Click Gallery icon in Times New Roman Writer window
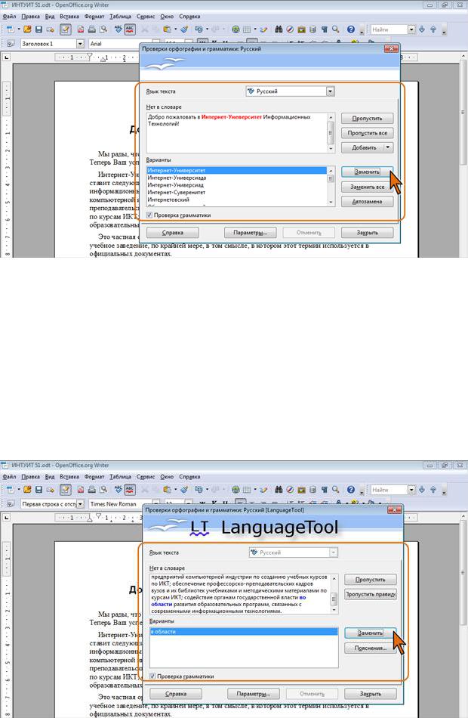The height and width of the screenshot is (718, 468). [301, 490]
